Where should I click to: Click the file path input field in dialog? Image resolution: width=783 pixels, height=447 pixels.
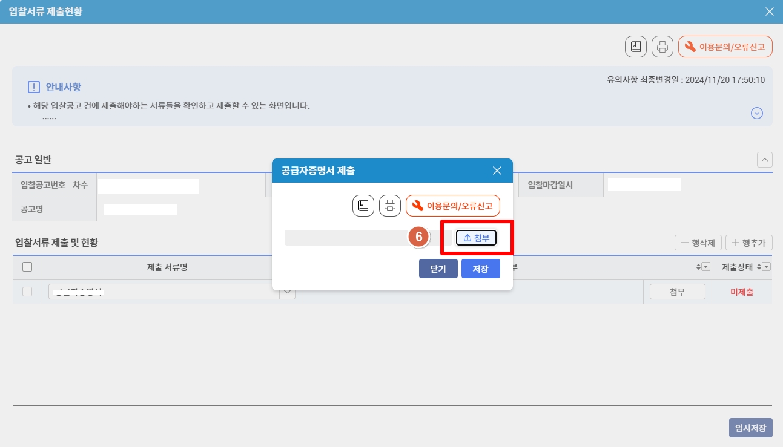click(345, 238)
